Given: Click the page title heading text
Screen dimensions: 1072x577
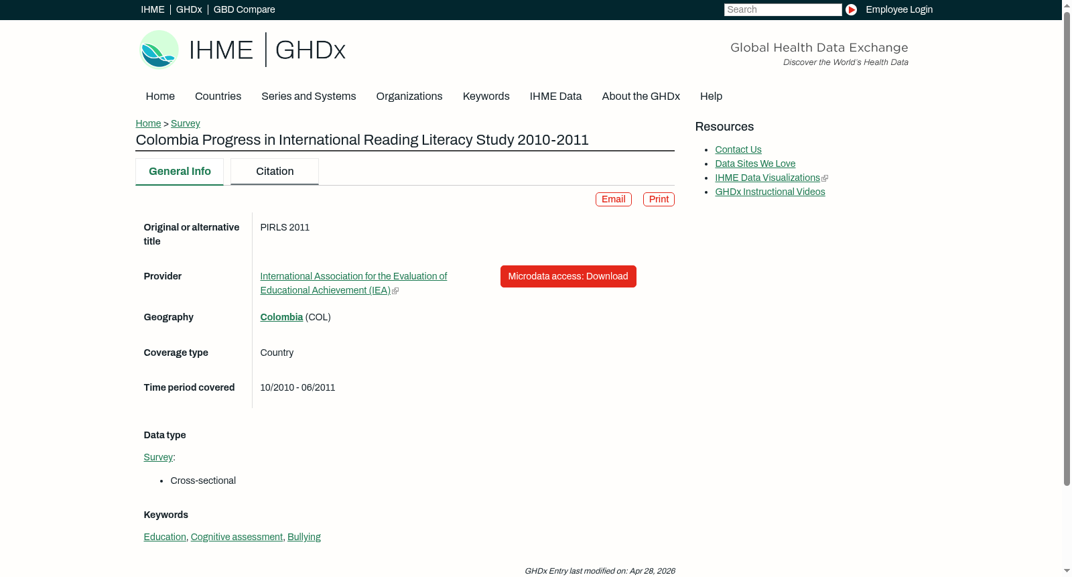Looking at the screenshot, I should (x=362, y=140).
